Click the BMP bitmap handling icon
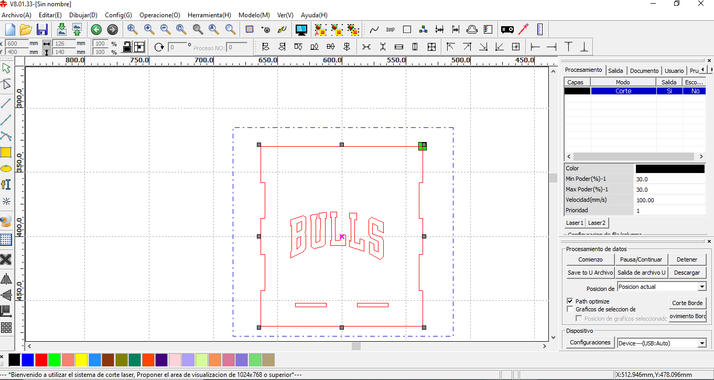The image size is (714, 380). pyautogui.click(x=391, y=29)
